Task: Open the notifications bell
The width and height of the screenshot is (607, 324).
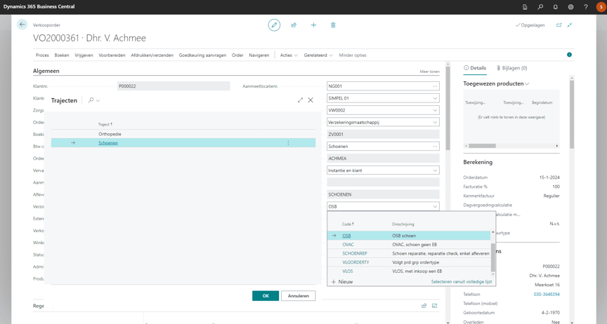Action: point(555,7)
